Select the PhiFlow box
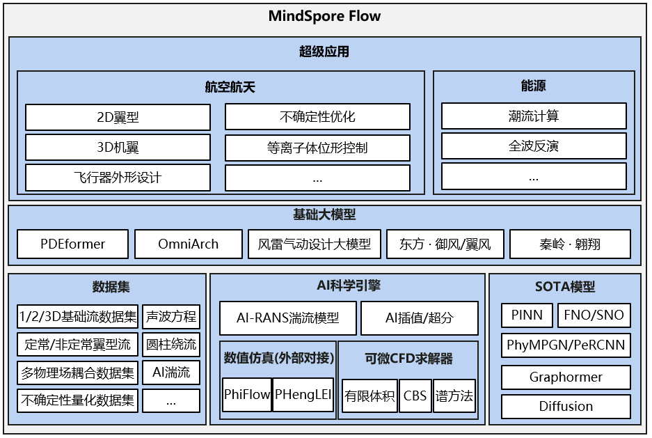Image resolution: width=652 pixels, height=438 pixels. pos(247,395)
